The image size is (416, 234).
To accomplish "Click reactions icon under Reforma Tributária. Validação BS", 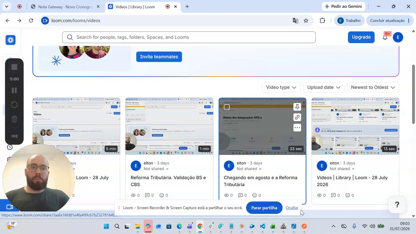I will tap(162, 195).
